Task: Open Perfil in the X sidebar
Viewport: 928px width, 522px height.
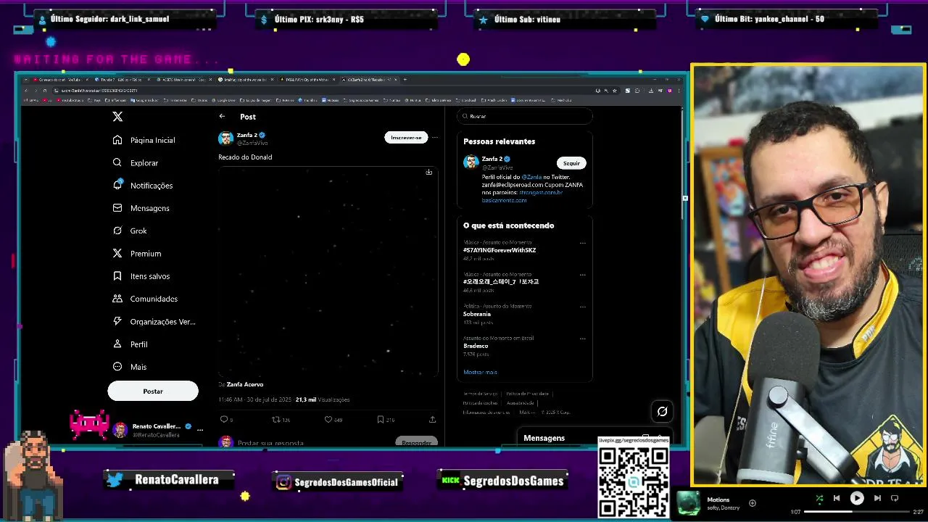Action: tap(130, 344)
